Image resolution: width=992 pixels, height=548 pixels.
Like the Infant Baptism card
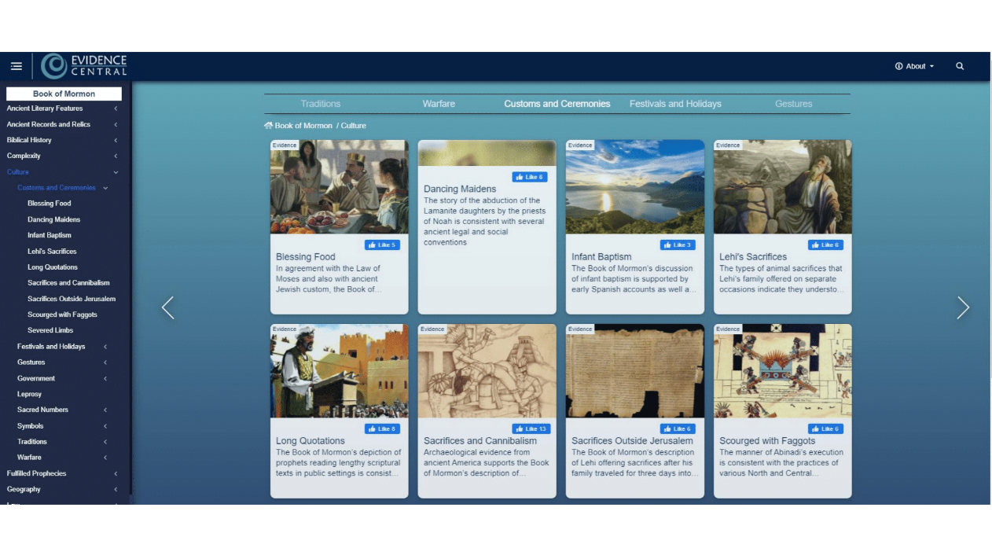tap(678, 245)
